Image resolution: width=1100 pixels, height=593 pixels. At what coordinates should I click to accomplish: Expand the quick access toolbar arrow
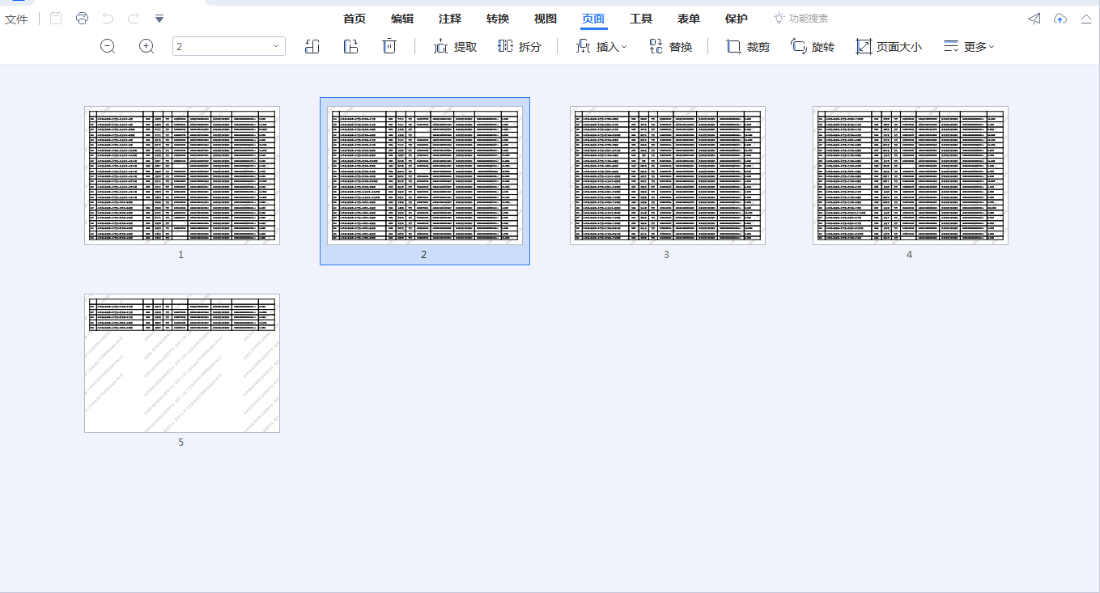click(159, 19)
